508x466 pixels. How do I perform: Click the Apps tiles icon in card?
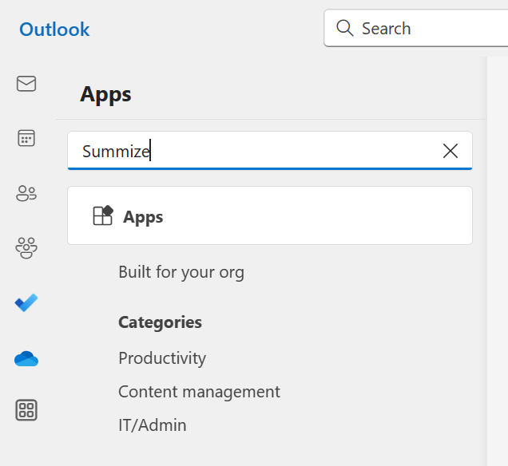click(103, 215)
